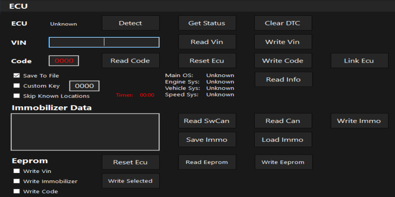Click the Custom Key value field
Screen dimensions: 395x197
pos(84,86)
